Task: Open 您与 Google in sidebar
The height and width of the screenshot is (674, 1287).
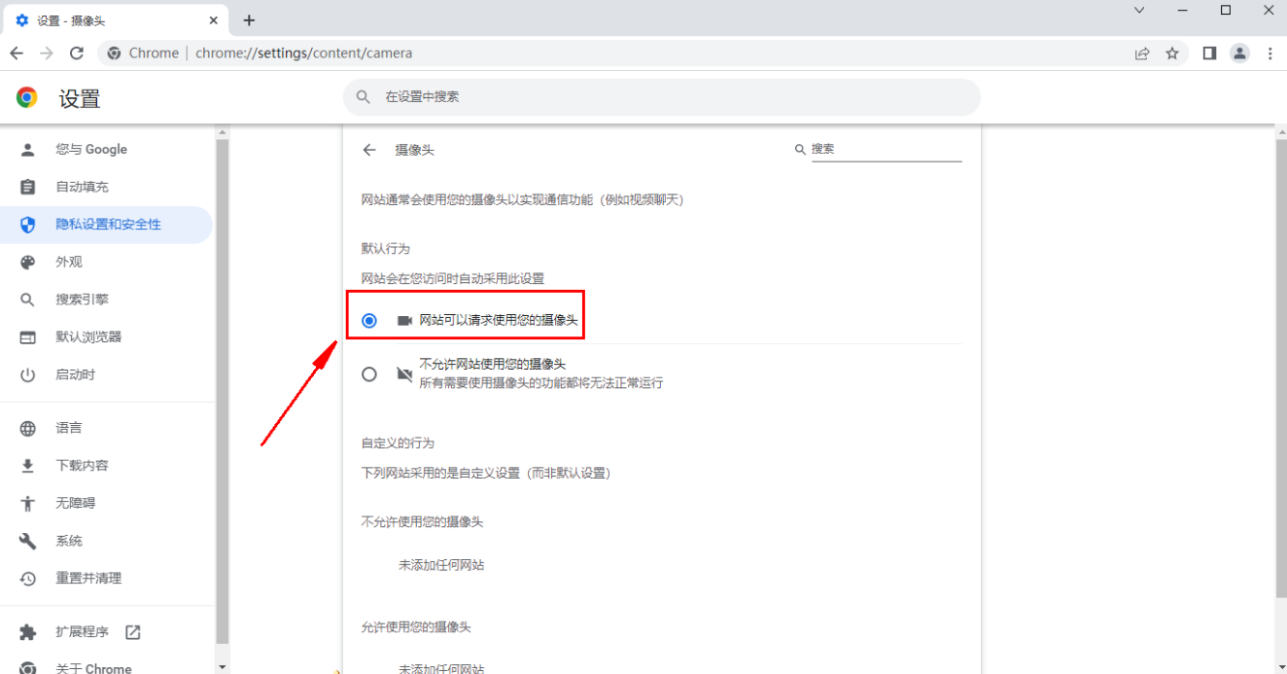Action: pyautogui.click(x=106, y=149)
